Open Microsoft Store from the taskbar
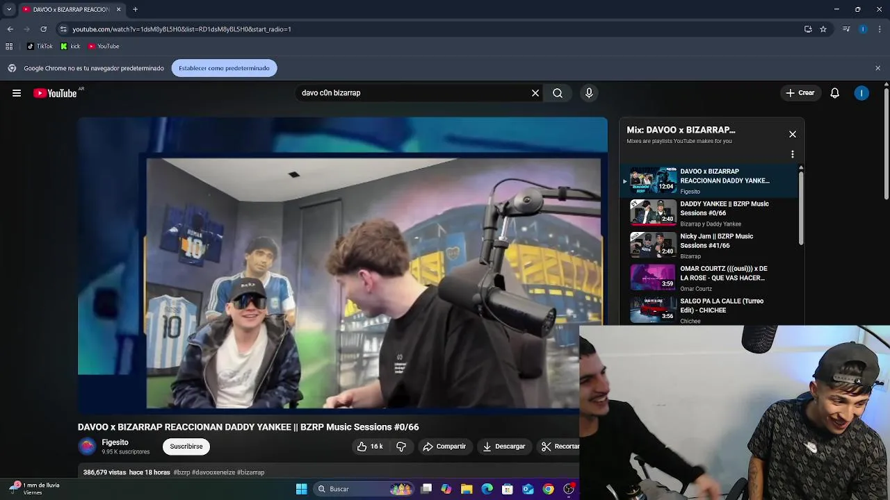The width and height of the screenshot is (890, 500). coord(508,489)
